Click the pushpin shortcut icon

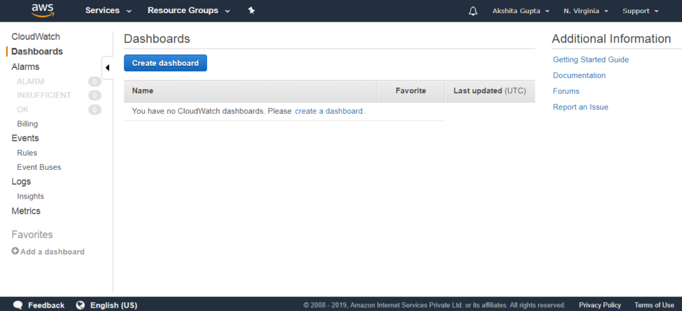(251, 11)
